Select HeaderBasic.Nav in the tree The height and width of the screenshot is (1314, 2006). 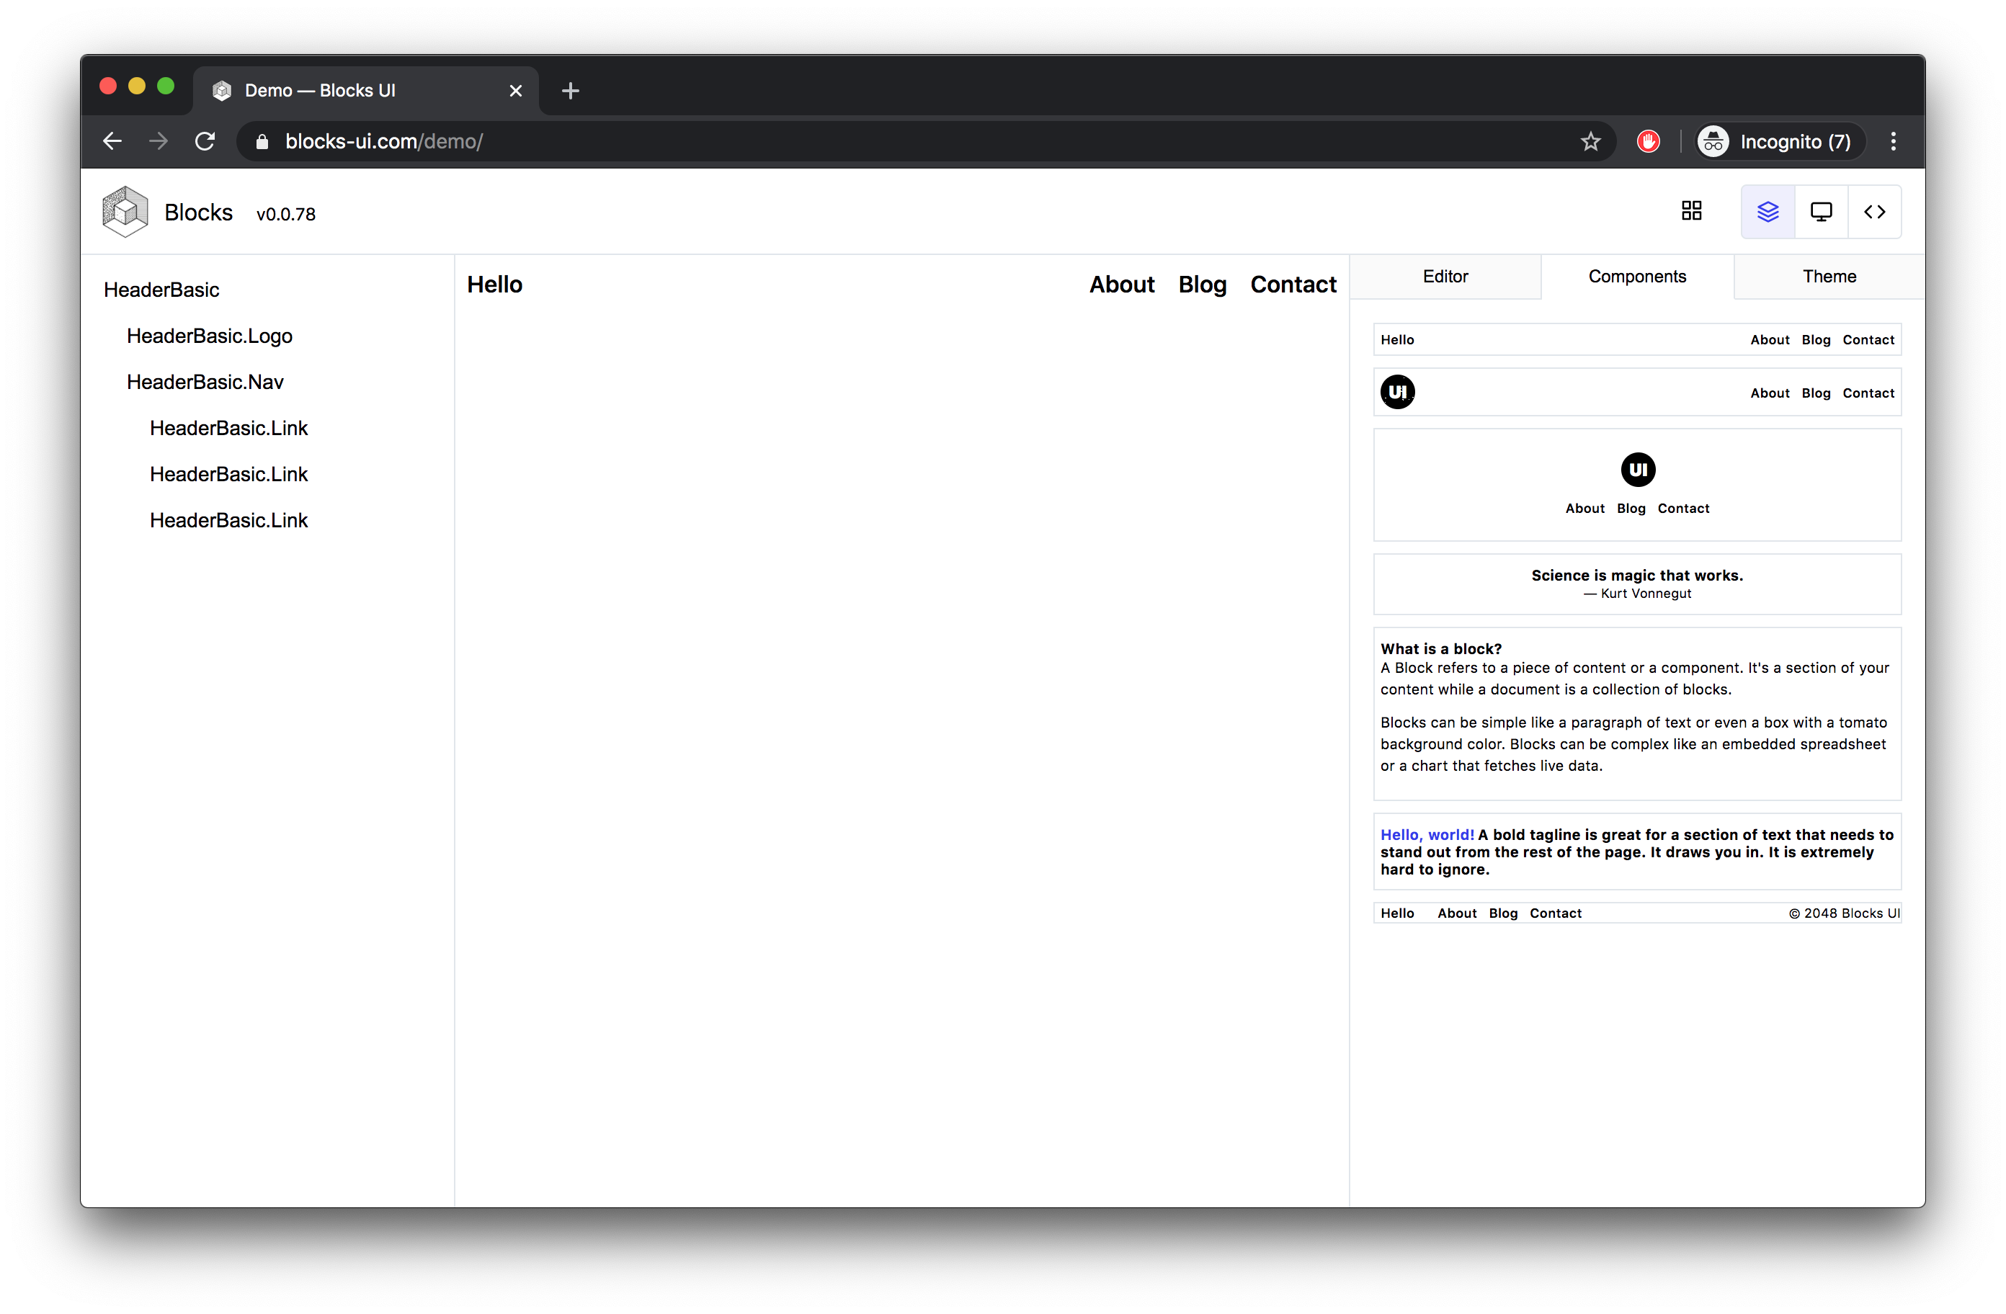click(x=205, y=382)
